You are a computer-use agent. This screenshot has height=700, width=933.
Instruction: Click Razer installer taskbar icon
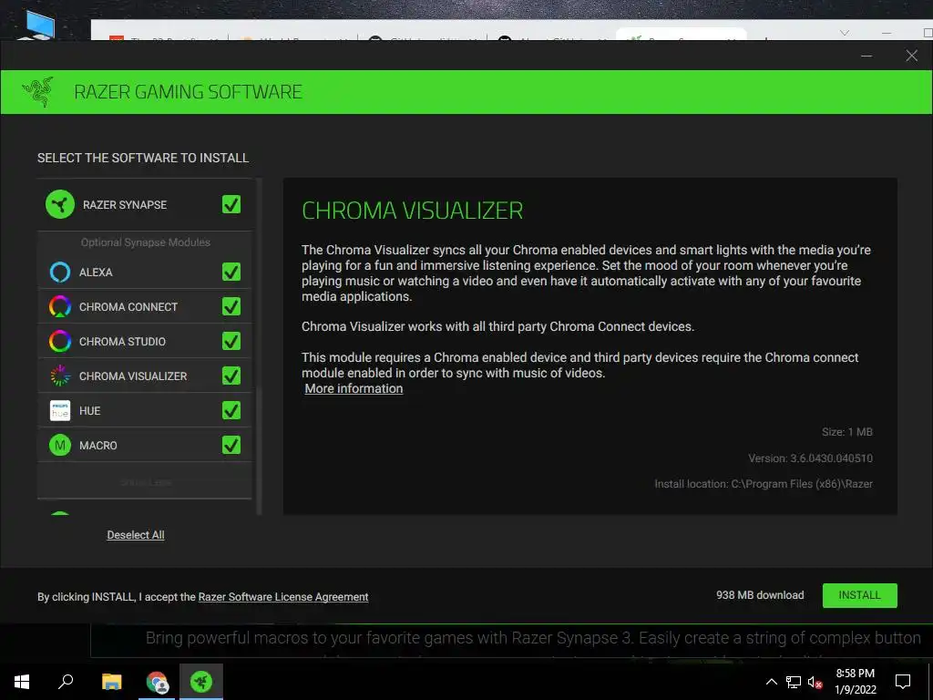201,682
